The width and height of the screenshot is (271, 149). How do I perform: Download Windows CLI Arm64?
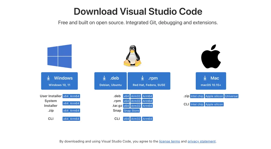coord(75,119)
